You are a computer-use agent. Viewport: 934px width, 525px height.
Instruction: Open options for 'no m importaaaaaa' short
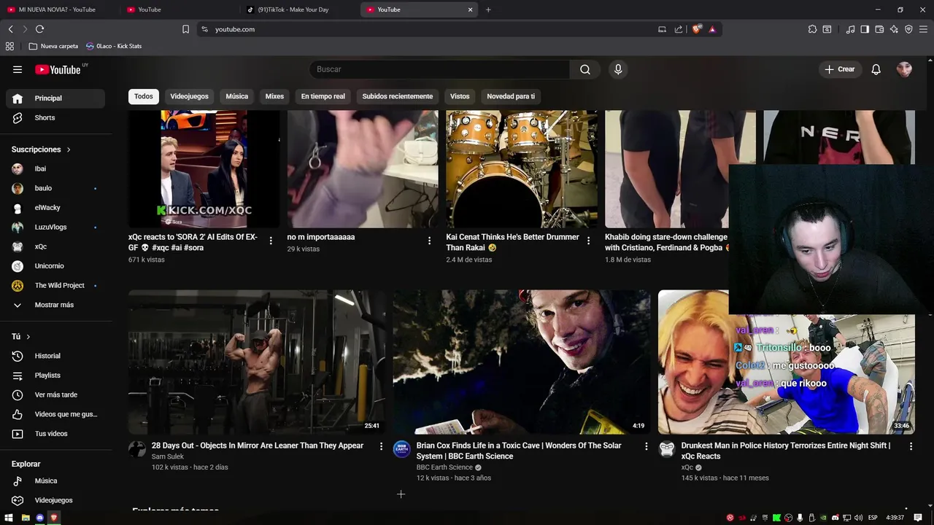pos(429,241)
